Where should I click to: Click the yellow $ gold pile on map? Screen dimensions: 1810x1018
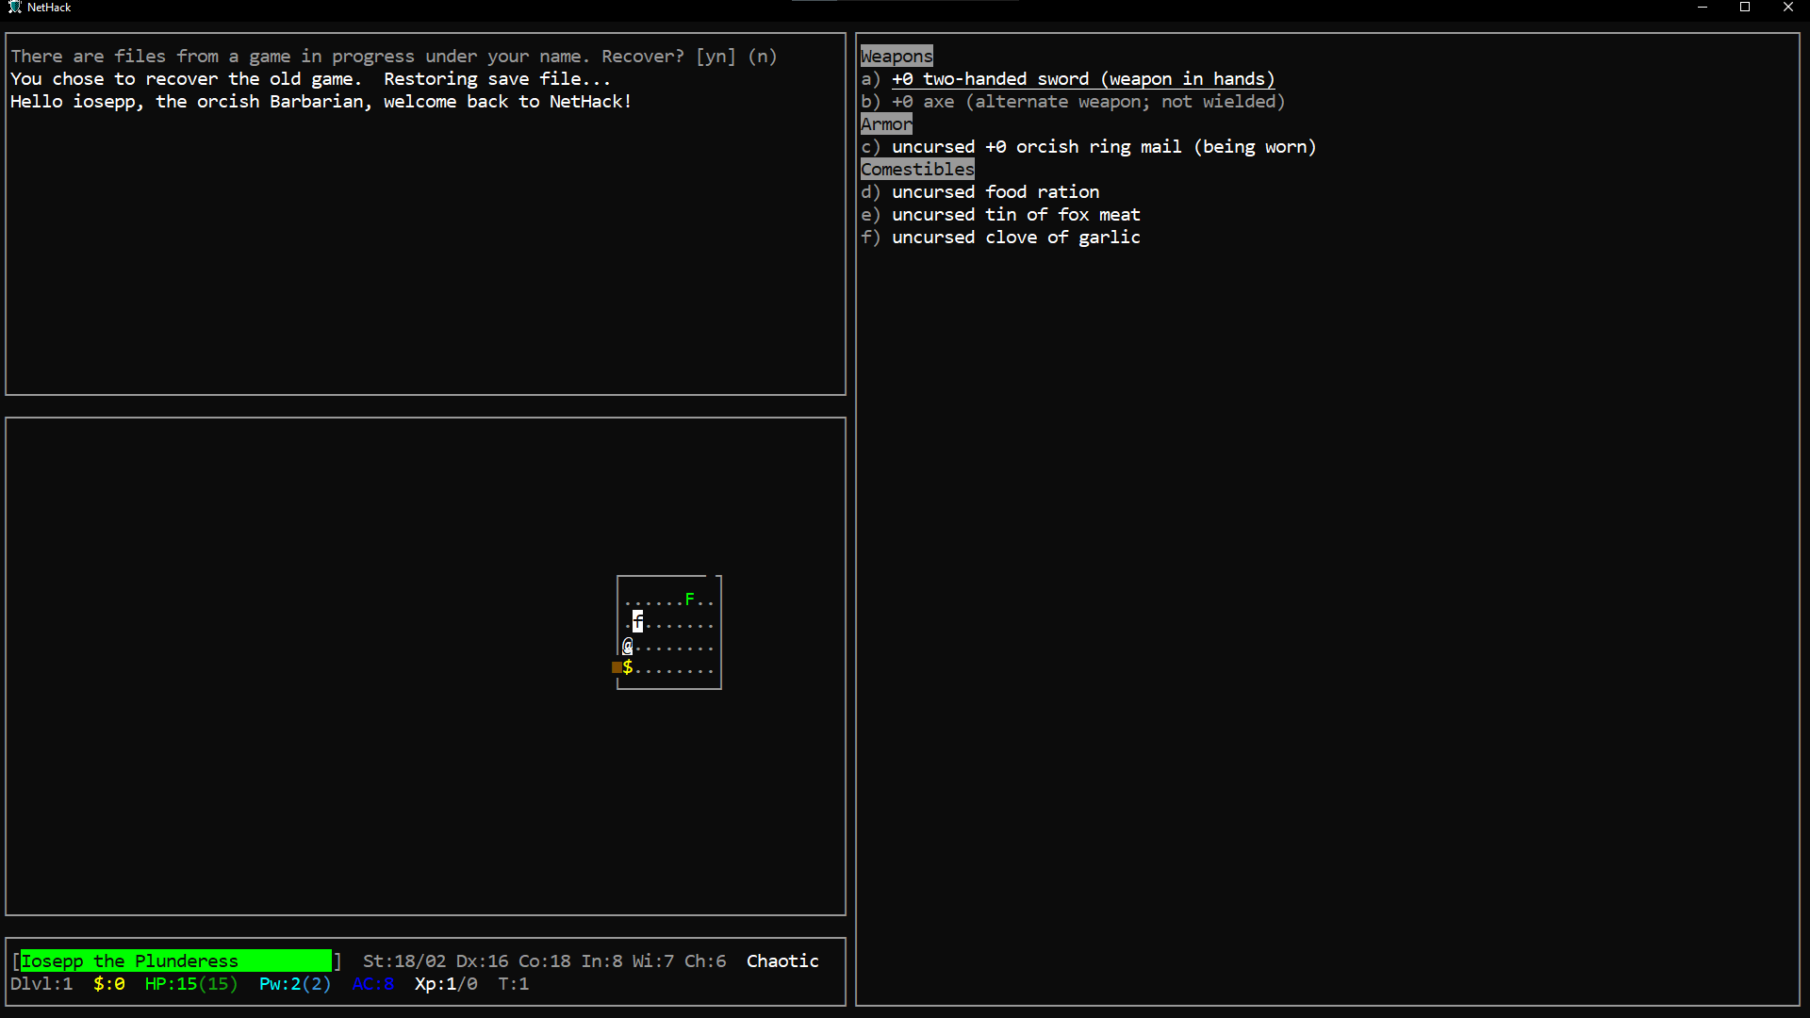(x=628, y=667)
